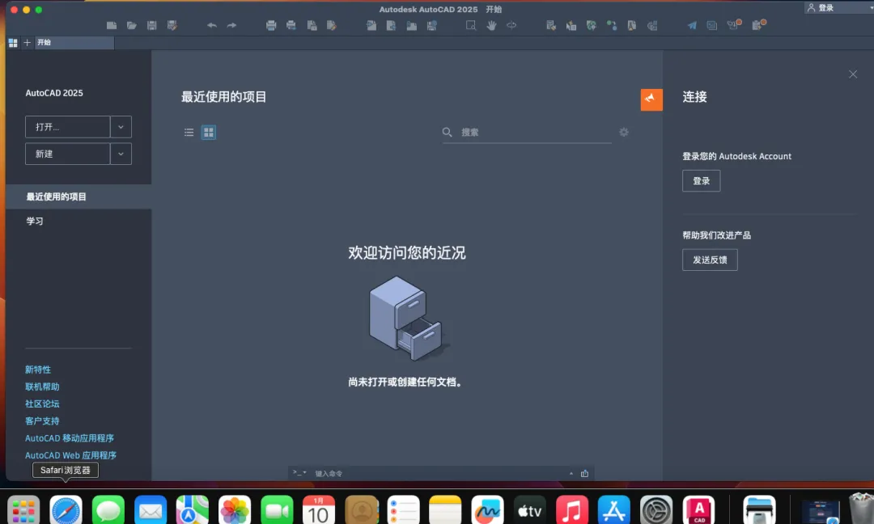Add a new tab with plus icon
This screenshot has height=524, width=874.
tap(27, 42)
